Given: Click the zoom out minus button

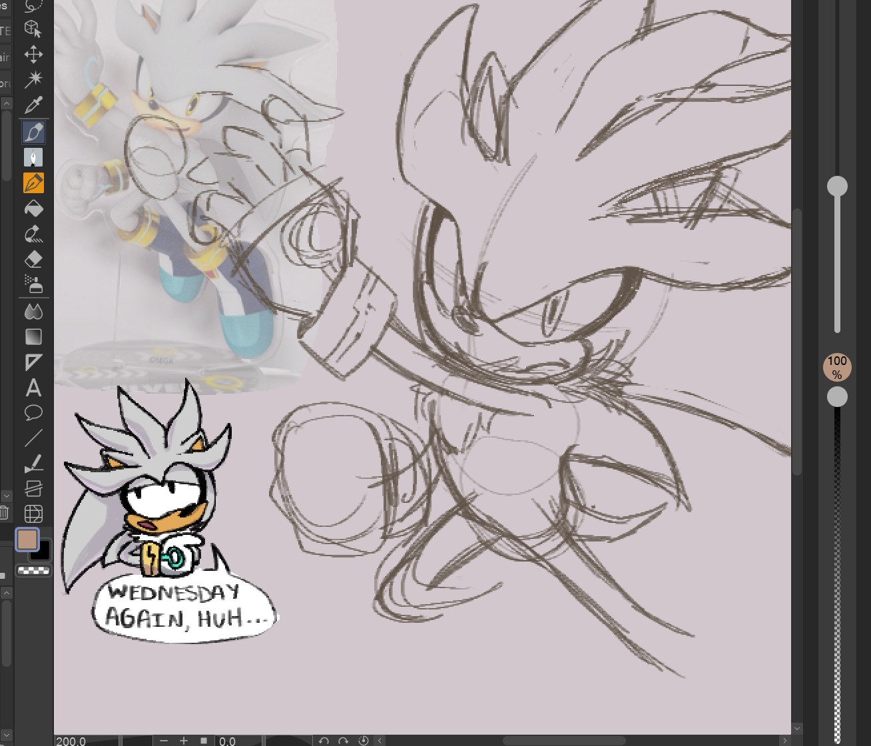Looking at the screenshot, I should pyautogui.click(x=164, y=740).
